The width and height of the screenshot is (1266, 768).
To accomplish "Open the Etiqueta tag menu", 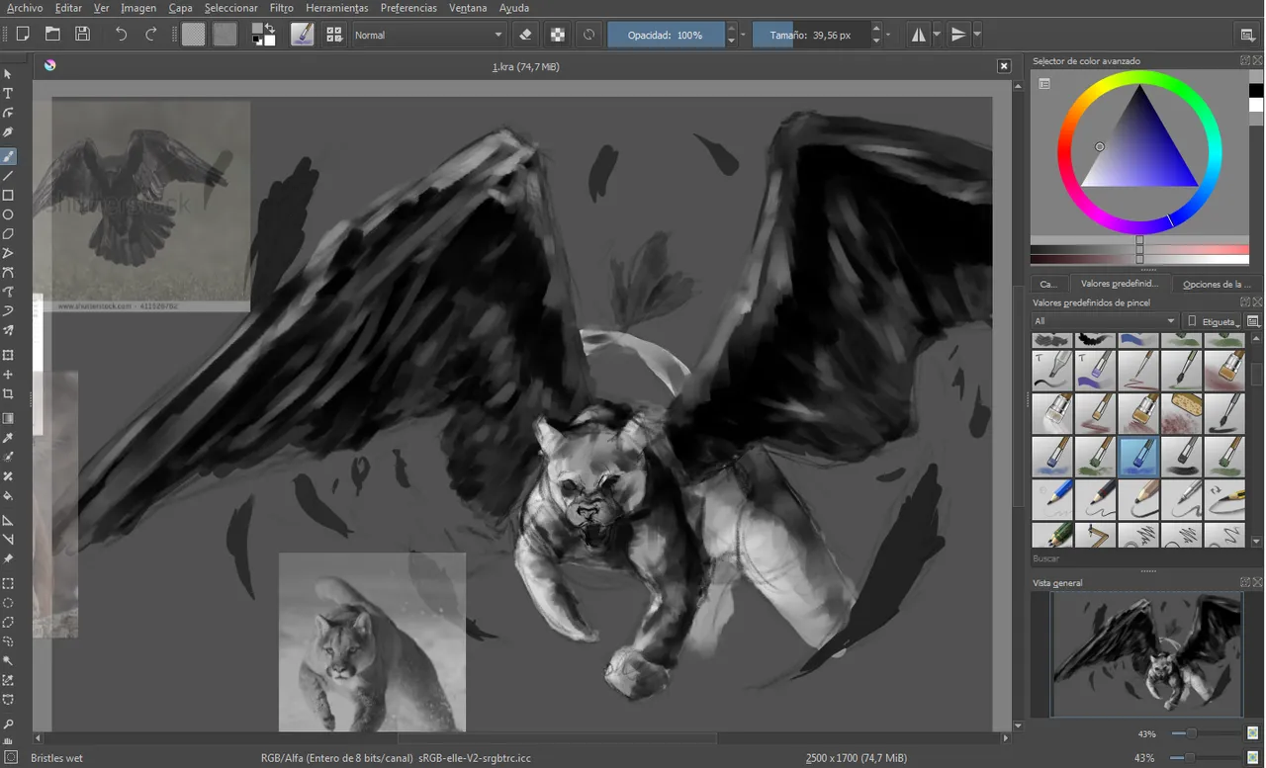I will [1213, 321].
